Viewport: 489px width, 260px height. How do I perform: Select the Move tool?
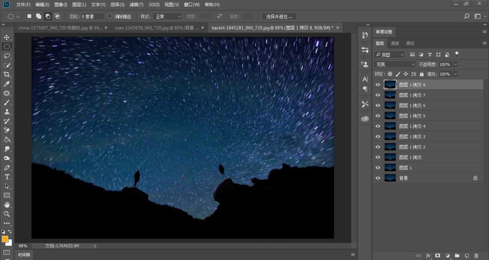6,37
